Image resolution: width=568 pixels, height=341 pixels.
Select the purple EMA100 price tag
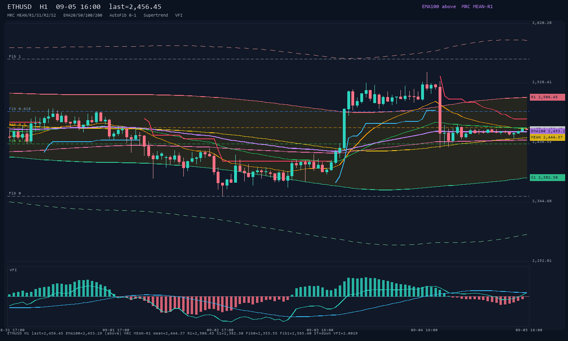click(x=547, y=131)
